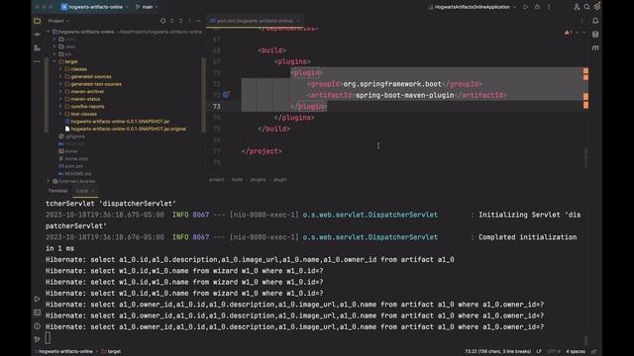Collapse the target folder
Image resolution: width=634 pixels, height=356 pixels.
coord(54,61)
